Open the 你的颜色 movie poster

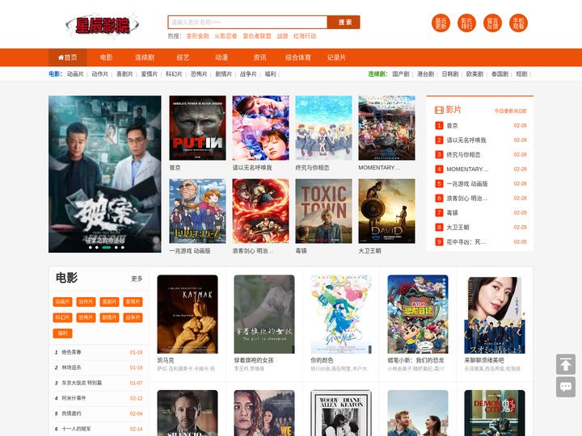coord(341,314)
